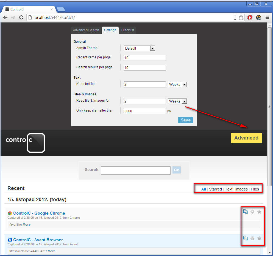Screen dimensions: 273x256
Task: Click the vertical scrollbar thumb
Action: pyautogui.click(x=269, y=107)
